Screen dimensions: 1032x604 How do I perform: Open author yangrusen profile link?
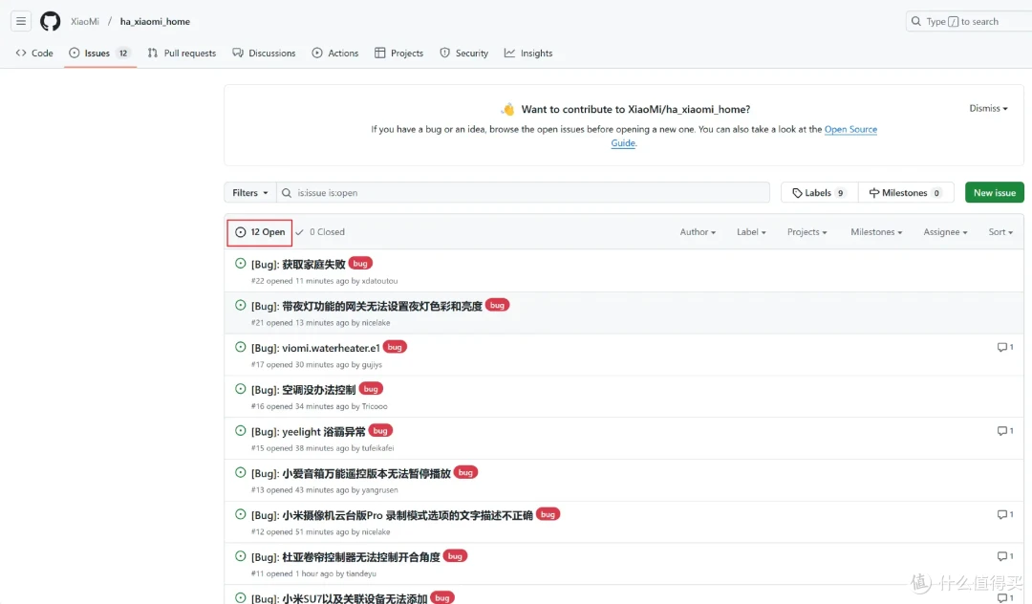pos(379,490)
